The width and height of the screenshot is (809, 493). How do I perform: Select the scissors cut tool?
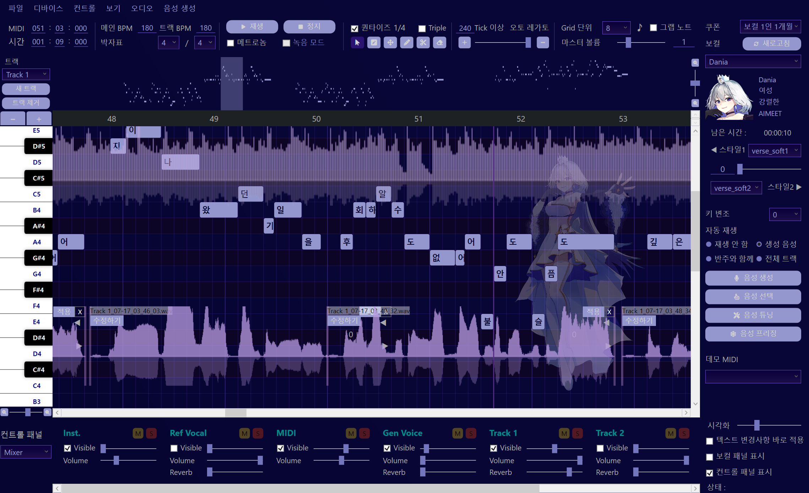[423, 43]
